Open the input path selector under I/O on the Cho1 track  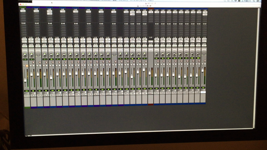[x=156, y=40]
